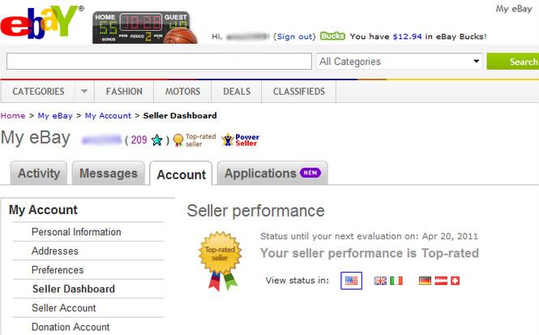Click the large Top-rated seller gold badge
Image resolution: width=539 pixels, height=335 pixels.
[220, 260]
